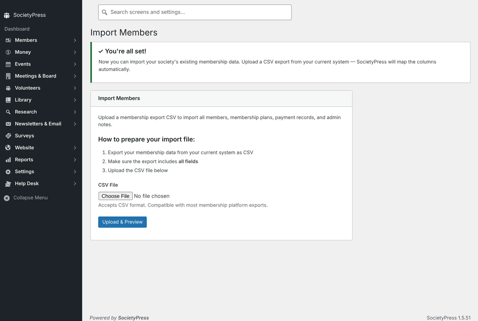Click the Settings gear icon
Viewport: 478px width, 321px height.
pyautogui.click(x=8, y=172)
